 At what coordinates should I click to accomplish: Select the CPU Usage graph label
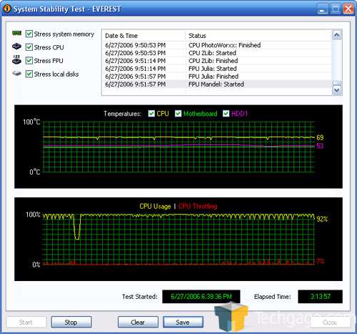point(155,206)
